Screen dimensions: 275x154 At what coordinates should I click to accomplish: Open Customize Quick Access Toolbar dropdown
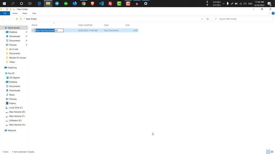click(x=14, y=9)
